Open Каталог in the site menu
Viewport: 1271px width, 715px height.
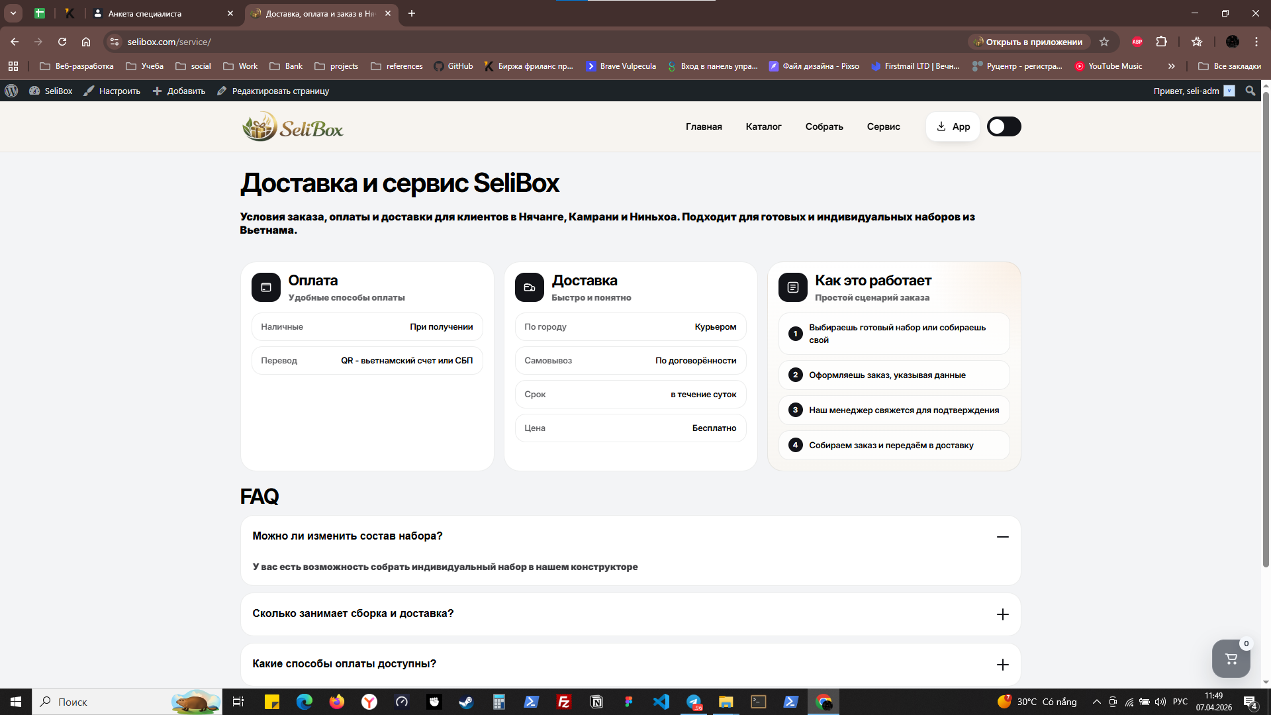tap(763, 126)
